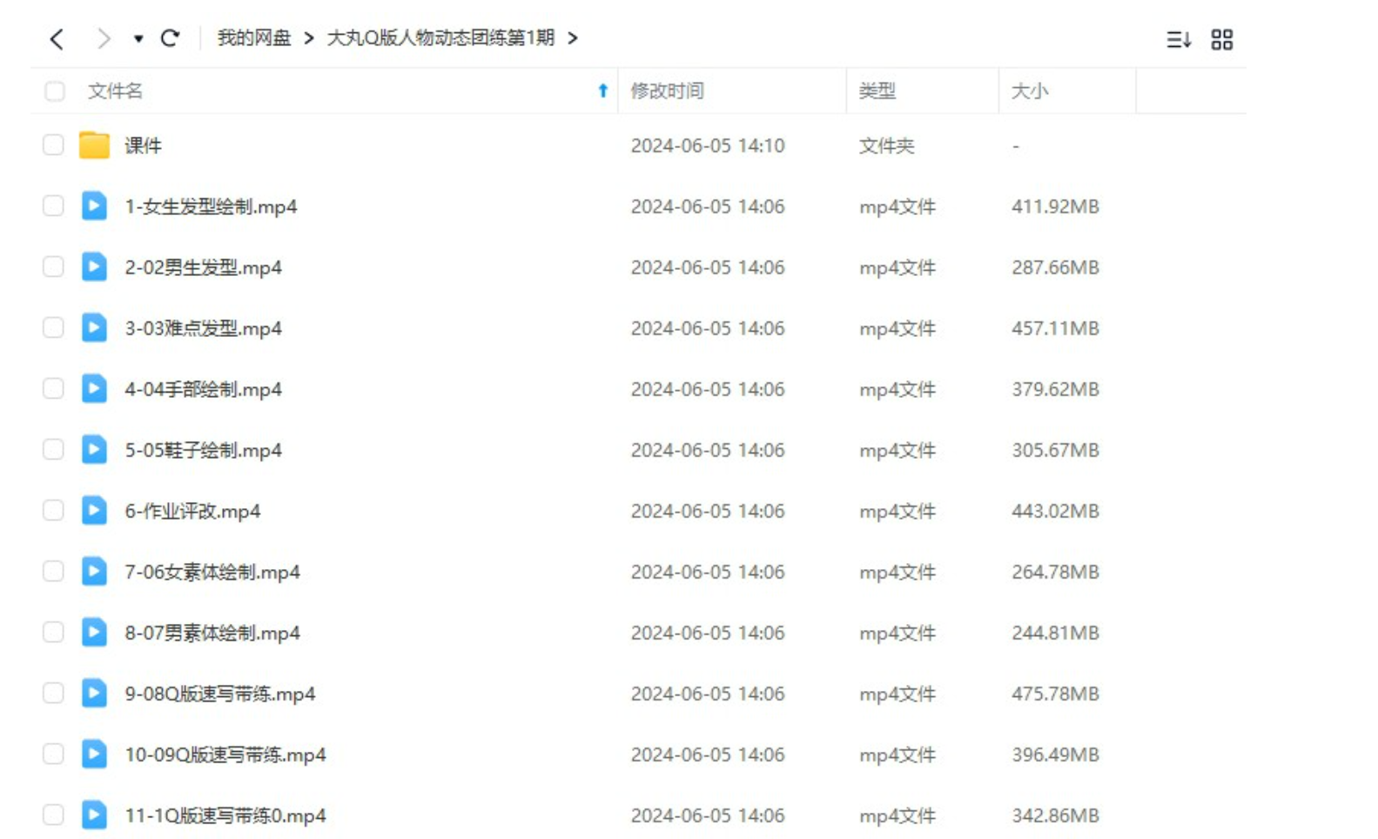Sort by 大小 column header
Viewport: 1378px width, 839px height.
coord(1030,91)
